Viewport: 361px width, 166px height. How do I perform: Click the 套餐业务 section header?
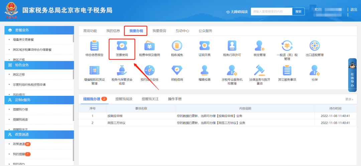point(39,30)
